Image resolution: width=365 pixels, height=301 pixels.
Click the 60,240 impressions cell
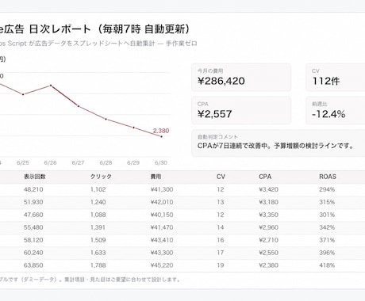pos(33,253)
